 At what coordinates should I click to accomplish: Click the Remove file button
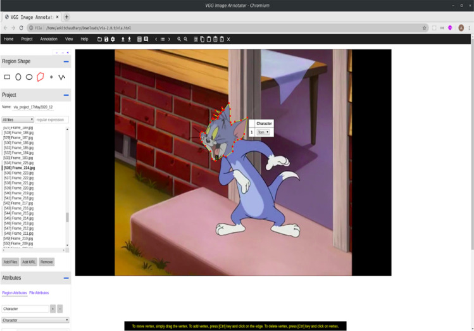coord(47,262)
